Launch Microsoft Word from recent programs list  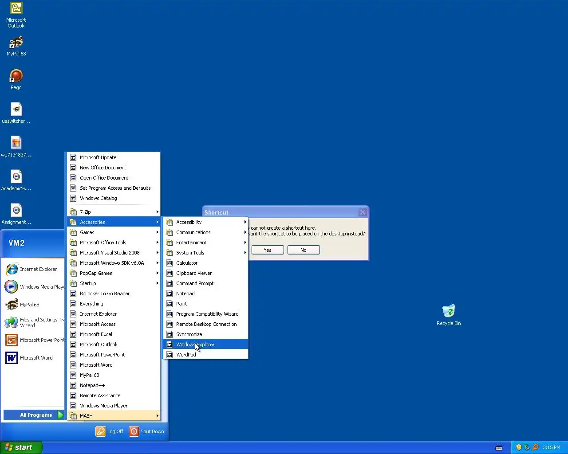click(33, 358)
